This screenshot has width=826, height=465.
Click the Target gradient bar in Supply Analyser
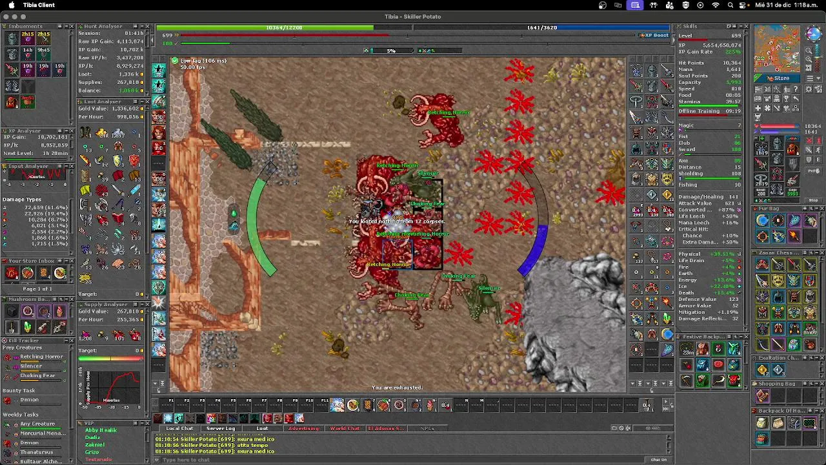click(x=111, y=358)
